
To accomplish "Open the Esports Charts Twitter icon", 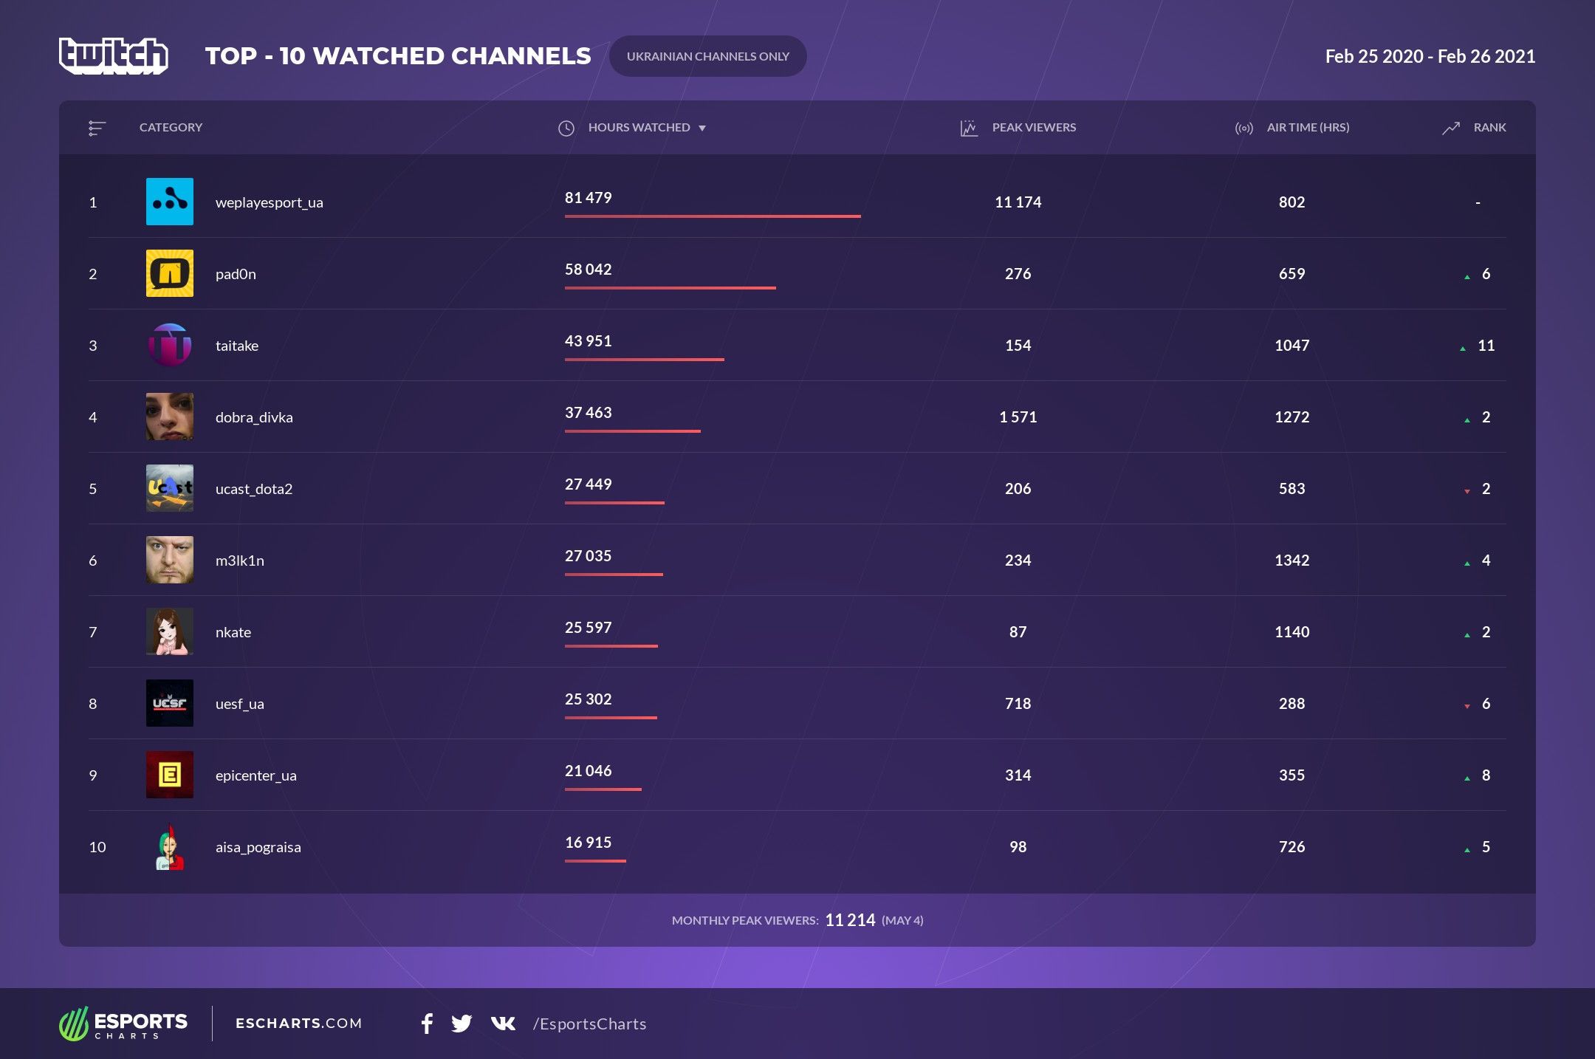I will 462,1024.
